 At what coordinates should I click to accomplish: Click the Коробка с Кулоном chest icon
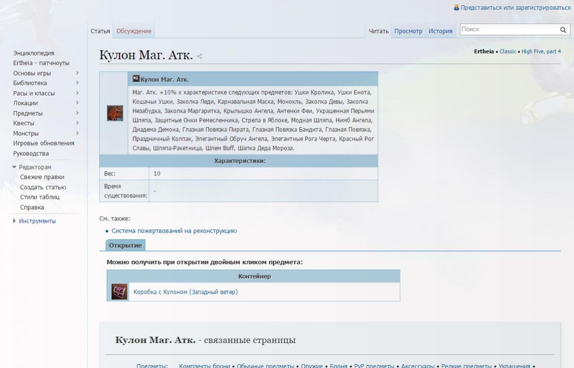(119, 292)
